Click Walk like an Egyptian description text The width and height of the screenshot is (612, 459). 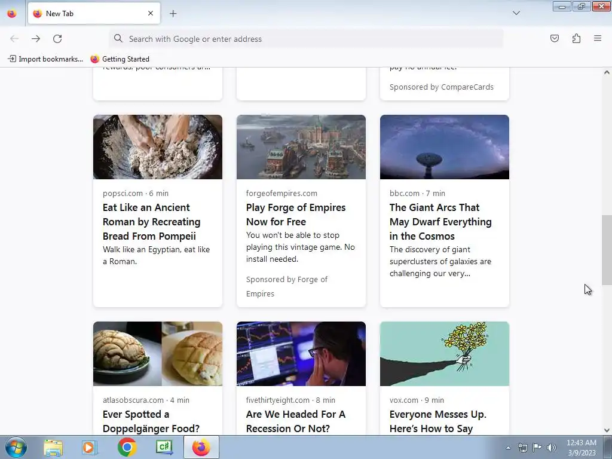point(156,255)
